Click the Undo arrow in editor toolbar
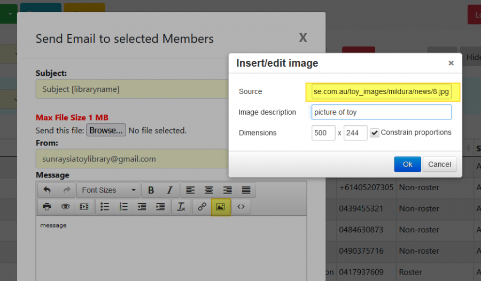This screenshot has height=281, width=481. [x=47, y=190]
